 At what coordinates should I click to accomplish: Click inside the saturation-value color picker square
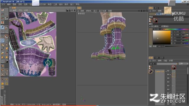click(162, 37)
